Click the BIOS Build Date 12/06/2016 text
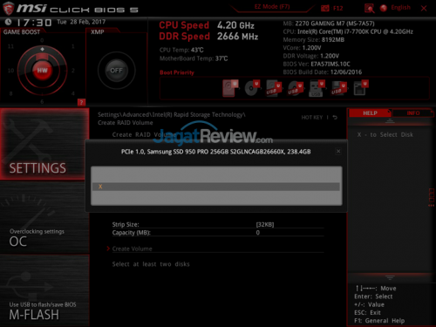The image size is (436, 327). pos(323,72)
